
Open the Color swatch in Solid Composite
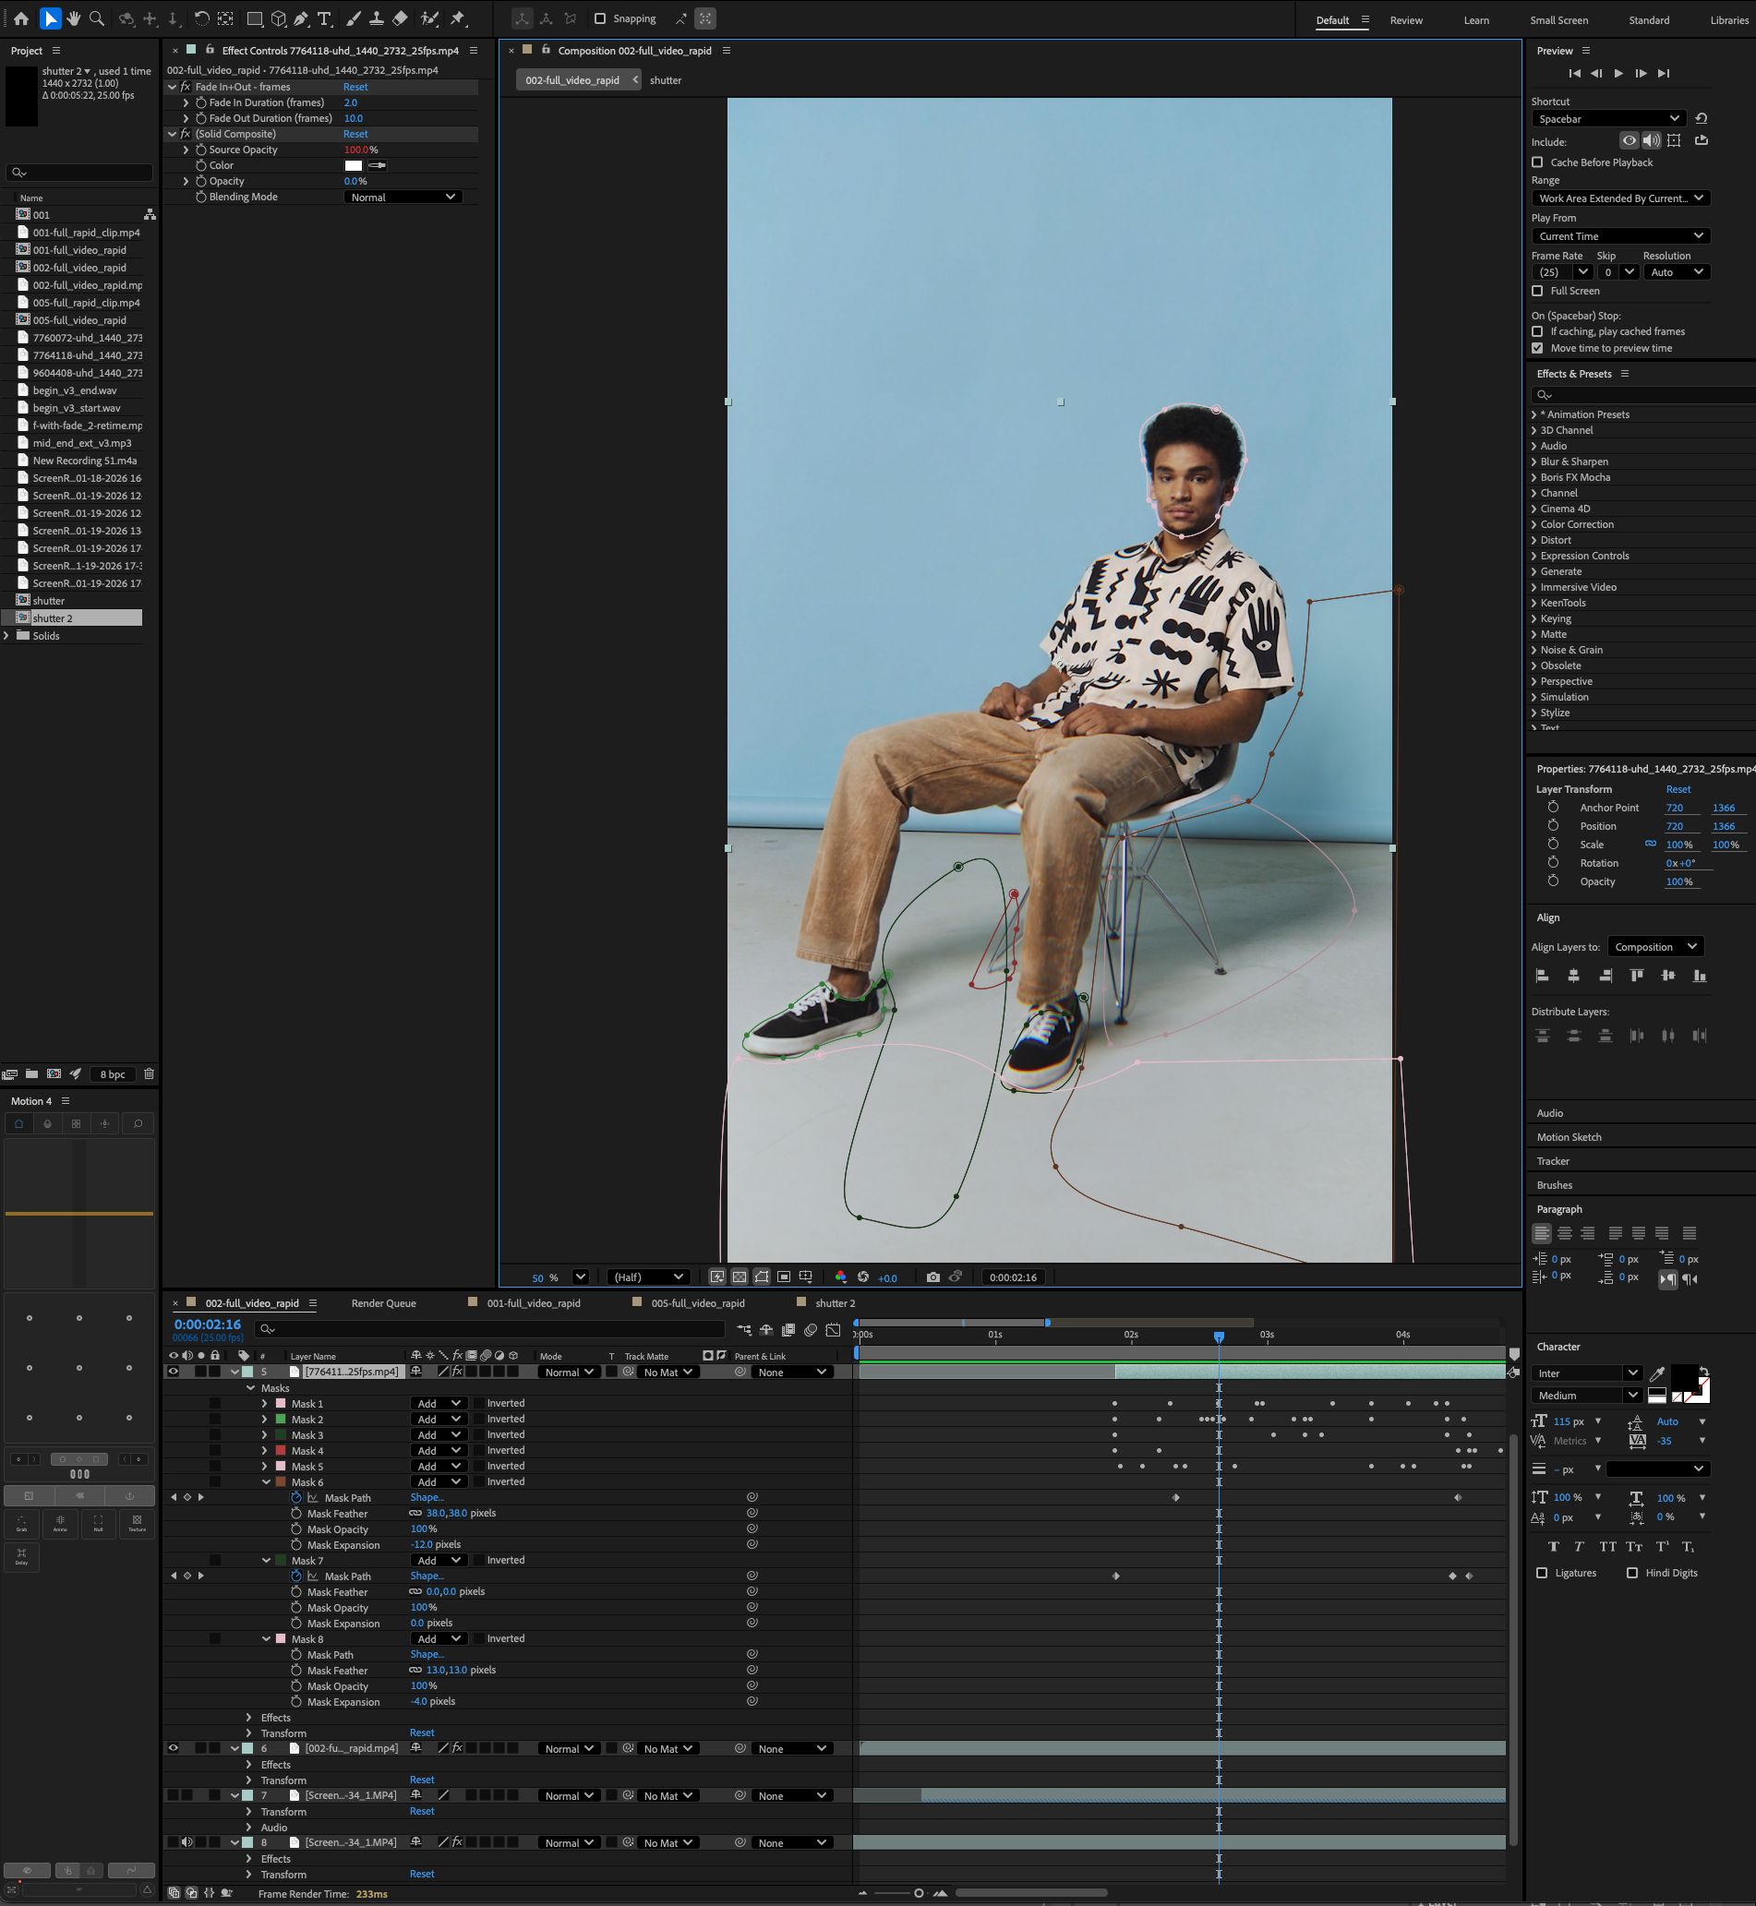pos(353,164)
